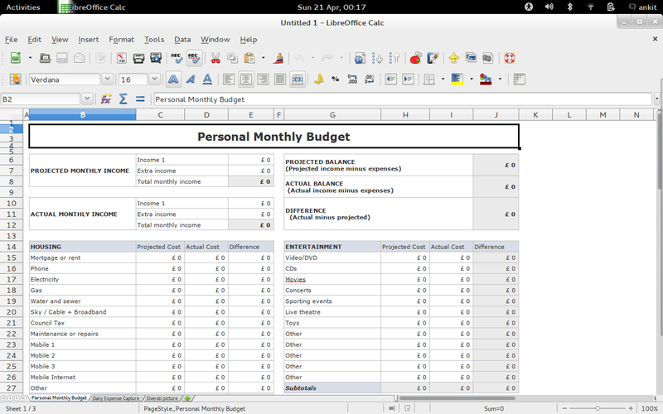Open the font name dropdown list
The width and height of the screenshot is (663, 414).
(x=107, y=79)
